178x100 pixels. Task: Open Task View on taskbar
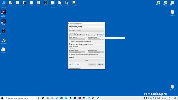(x=38, y=98)
